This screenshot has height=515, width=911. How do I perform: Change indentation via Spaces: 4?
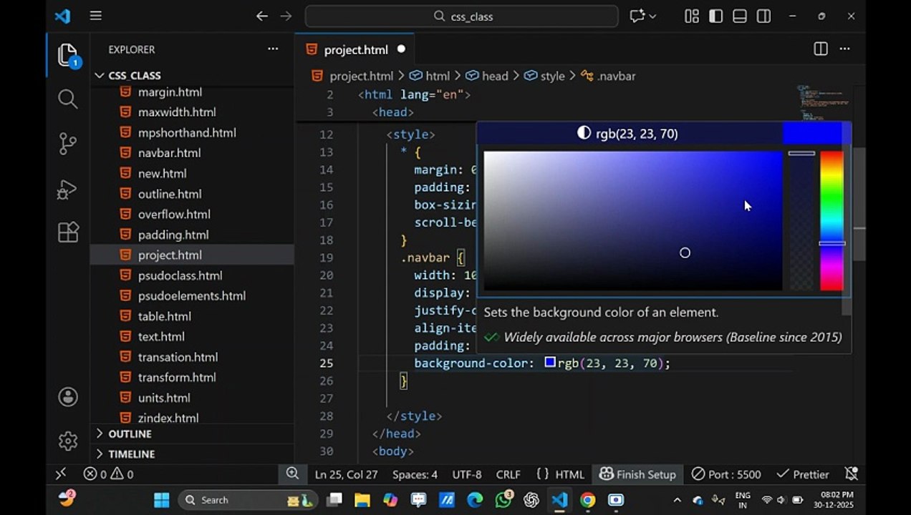(415, 474)
